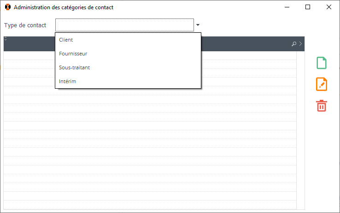
Task: Select Fournisseur in the contact type list
Action: click(73, 54)
